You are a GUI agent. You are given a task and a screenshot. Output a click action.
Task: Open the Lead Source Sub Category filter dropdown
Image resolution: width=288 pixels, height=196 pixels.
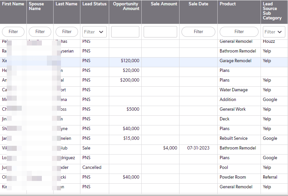(x=274, y=32)
